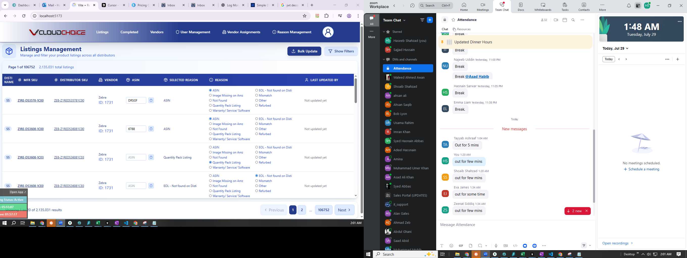687x258 pixels.
Task: Record an audio message in Zoom chat
Action: 496,246
